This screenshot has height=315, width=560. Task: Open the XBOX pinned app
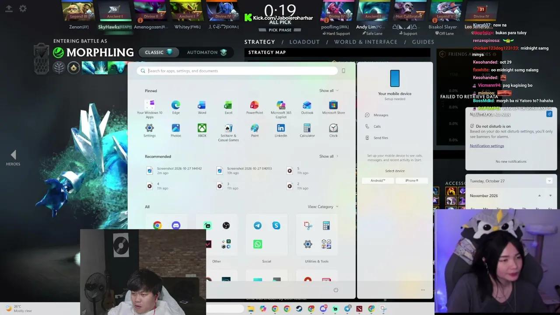point(202,130)
